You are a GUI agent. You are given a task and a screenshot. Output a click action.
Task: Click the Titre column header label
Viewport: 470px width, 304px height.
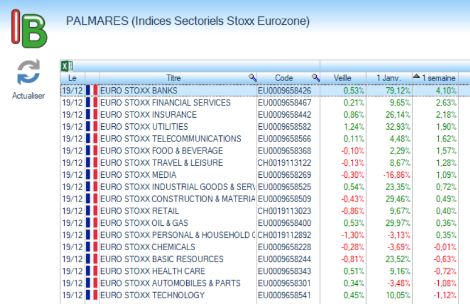pos(173,78)
